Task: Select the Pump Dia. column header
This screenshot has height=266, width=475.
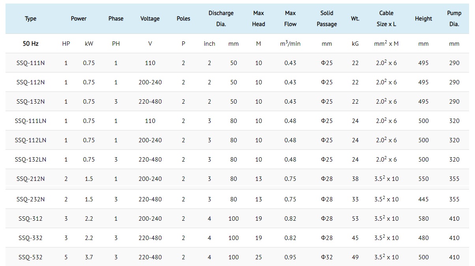Action: point(454,19)
